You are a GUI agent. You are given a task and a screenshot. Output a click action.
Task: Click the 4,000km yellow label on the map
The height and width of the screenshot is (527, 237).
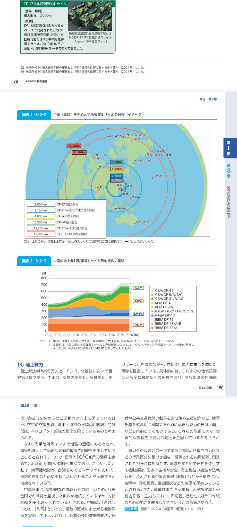click(116, 169)
